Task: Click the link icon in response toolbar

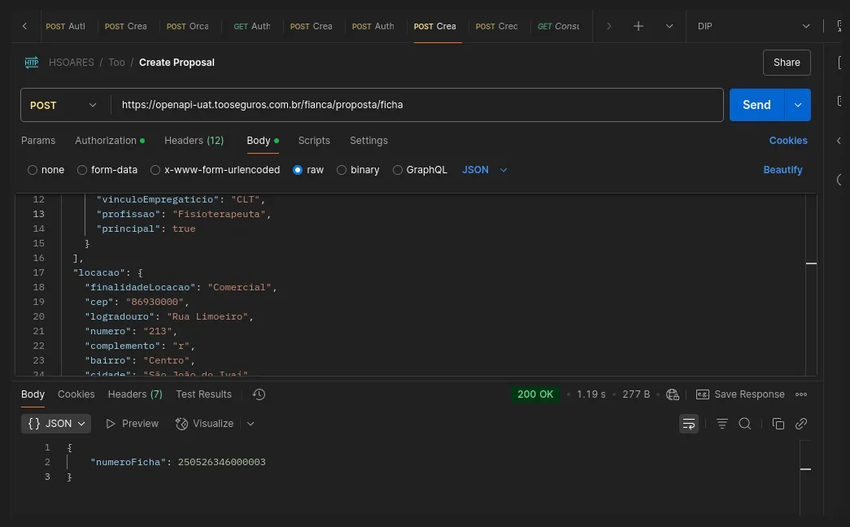Action: (801, 424)
